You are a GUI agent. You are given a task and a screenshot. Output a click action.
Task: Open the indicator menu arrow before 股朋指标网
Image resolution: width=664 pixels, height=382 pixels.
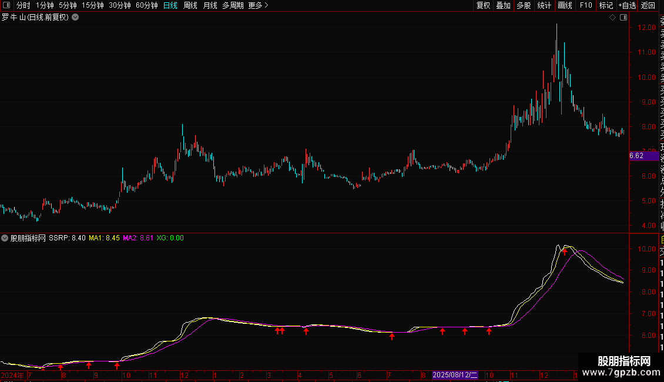[x=5, y=238]
